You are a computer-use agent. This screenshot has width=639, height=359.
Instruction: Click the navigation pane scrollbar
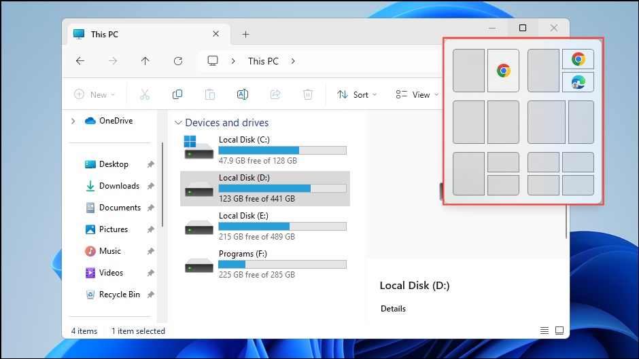162,185
